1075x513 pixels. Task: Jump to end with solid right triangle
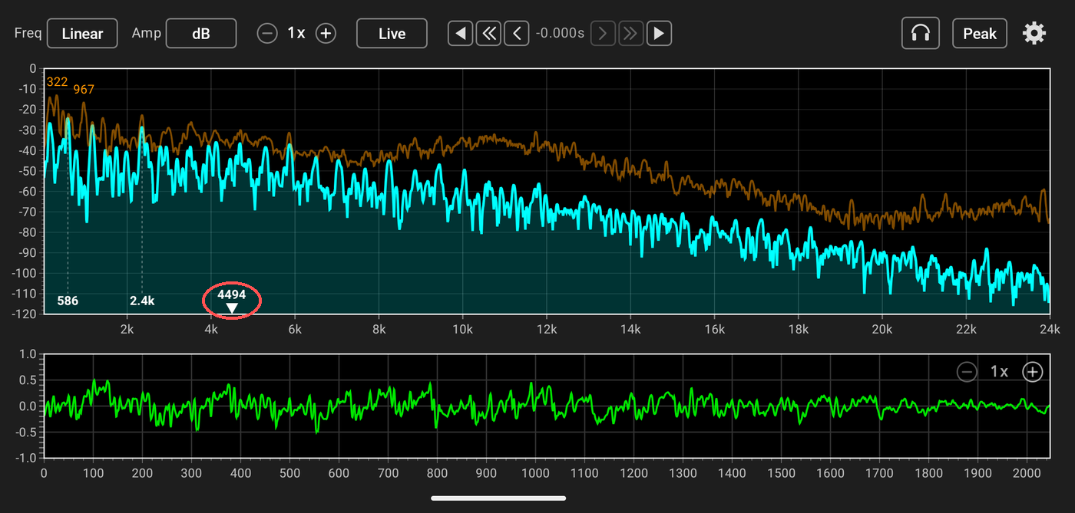[660, 33]
